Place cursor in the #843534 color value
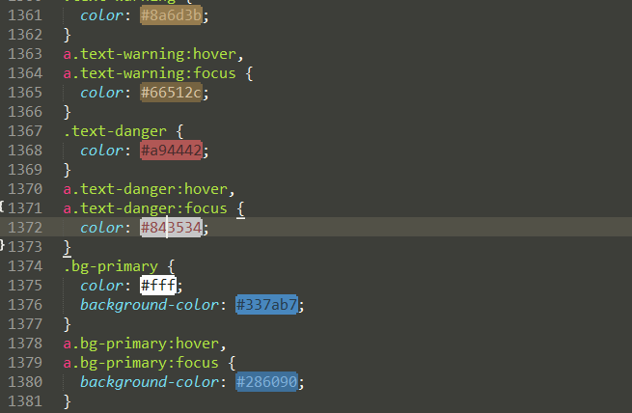Viewport: 632px width, 413px height. point(174,228)
